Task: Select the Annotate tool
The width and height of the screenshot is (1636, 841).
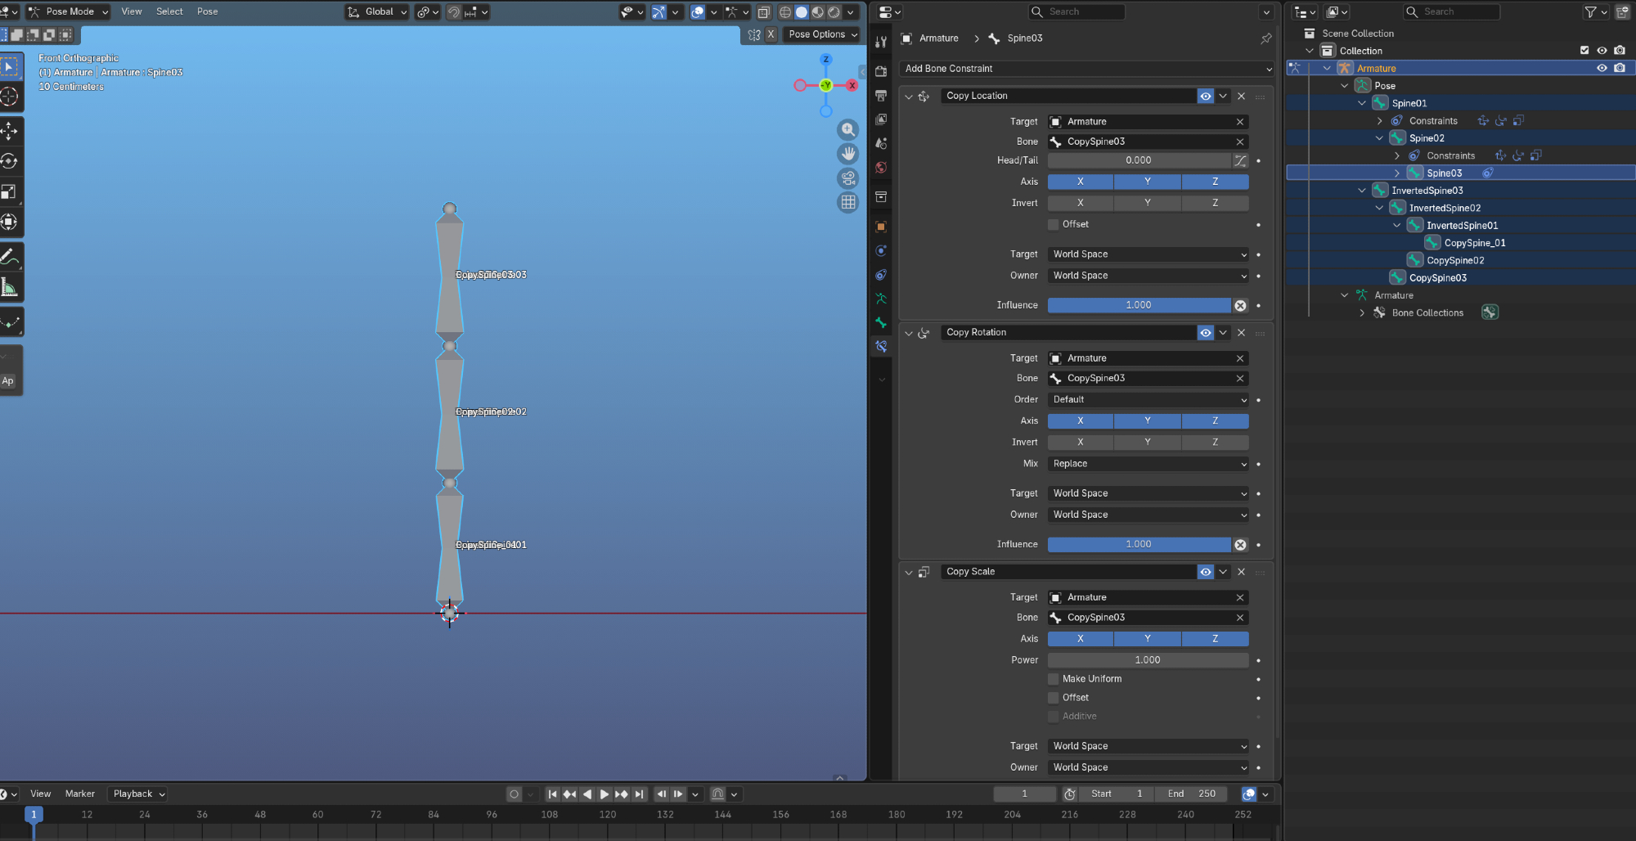Action: (x=10, y=257)
